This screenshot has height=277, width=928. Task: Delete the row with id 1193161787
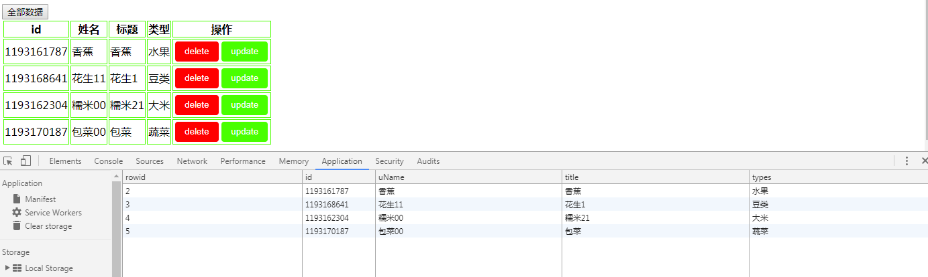tap(197, 52)
